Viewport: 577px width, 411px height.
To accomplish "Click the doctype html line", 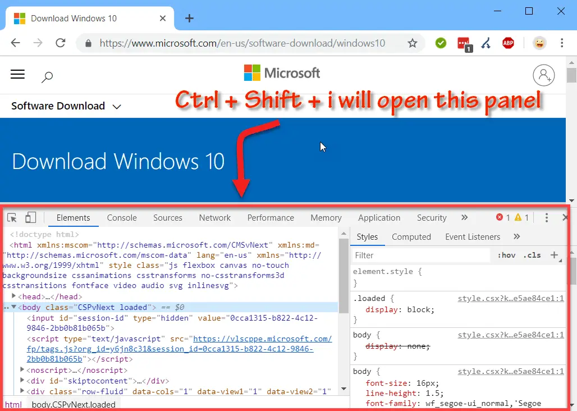I will tap(44, 234).
